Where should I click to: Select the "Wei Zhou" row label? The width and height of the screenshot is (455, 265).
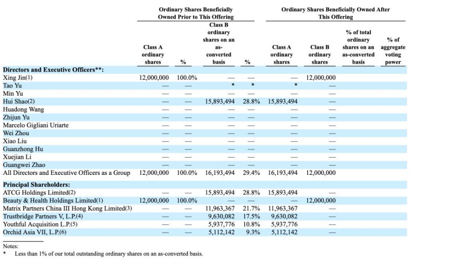coord(16,133)
